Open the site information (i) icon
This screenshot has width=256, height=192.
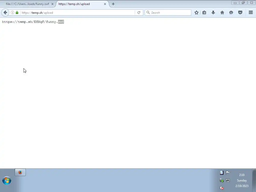[x=12, y=12]
